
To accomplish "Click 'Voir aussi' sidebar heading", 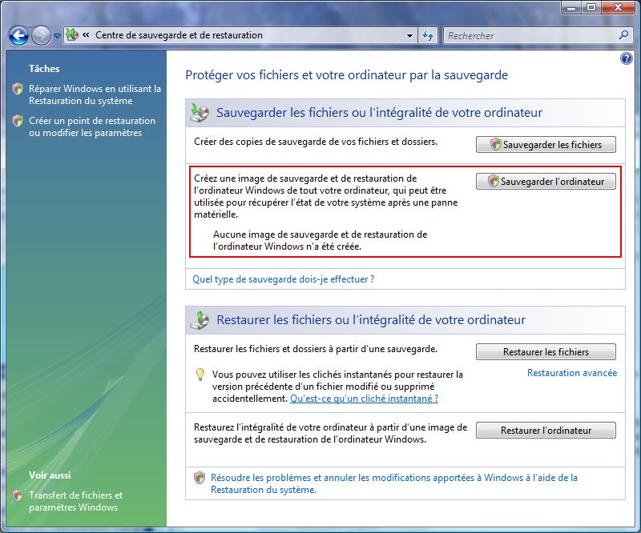I will [50, 475].
